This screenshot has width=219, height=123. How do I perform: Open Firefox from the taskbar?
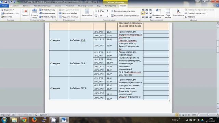[34, 120]
